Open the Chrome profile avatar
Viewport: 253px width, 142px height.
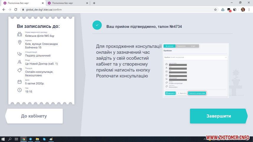click(x=243, y=9)
